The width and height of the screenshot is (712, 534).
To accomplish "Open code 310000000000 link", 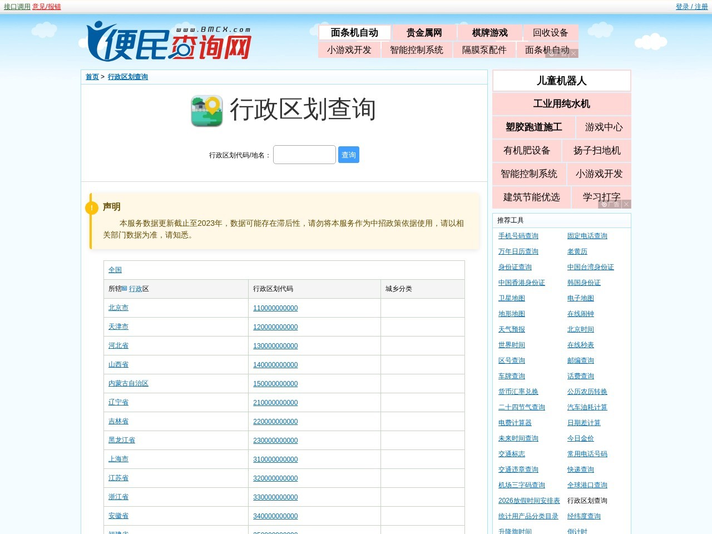I will pos(275,459).
